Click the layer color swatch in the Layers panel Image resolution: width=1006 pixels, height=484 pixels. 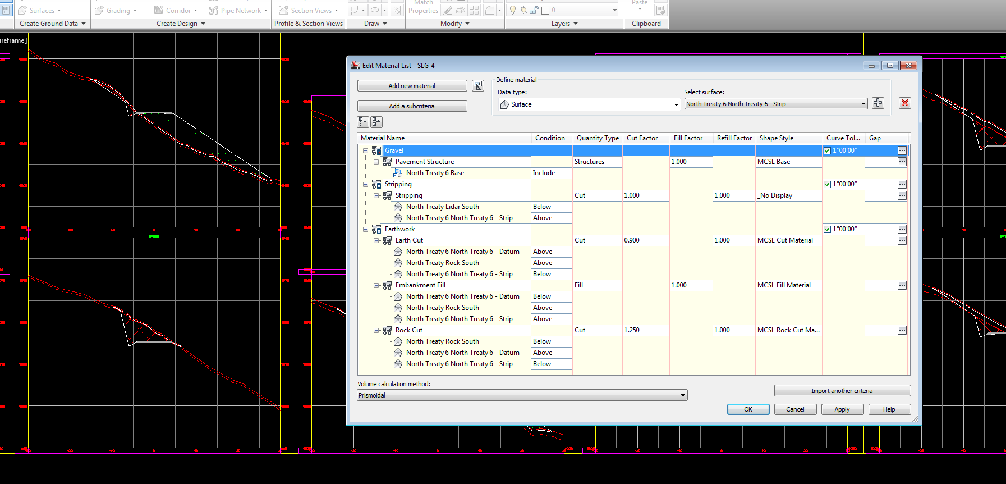545,10
